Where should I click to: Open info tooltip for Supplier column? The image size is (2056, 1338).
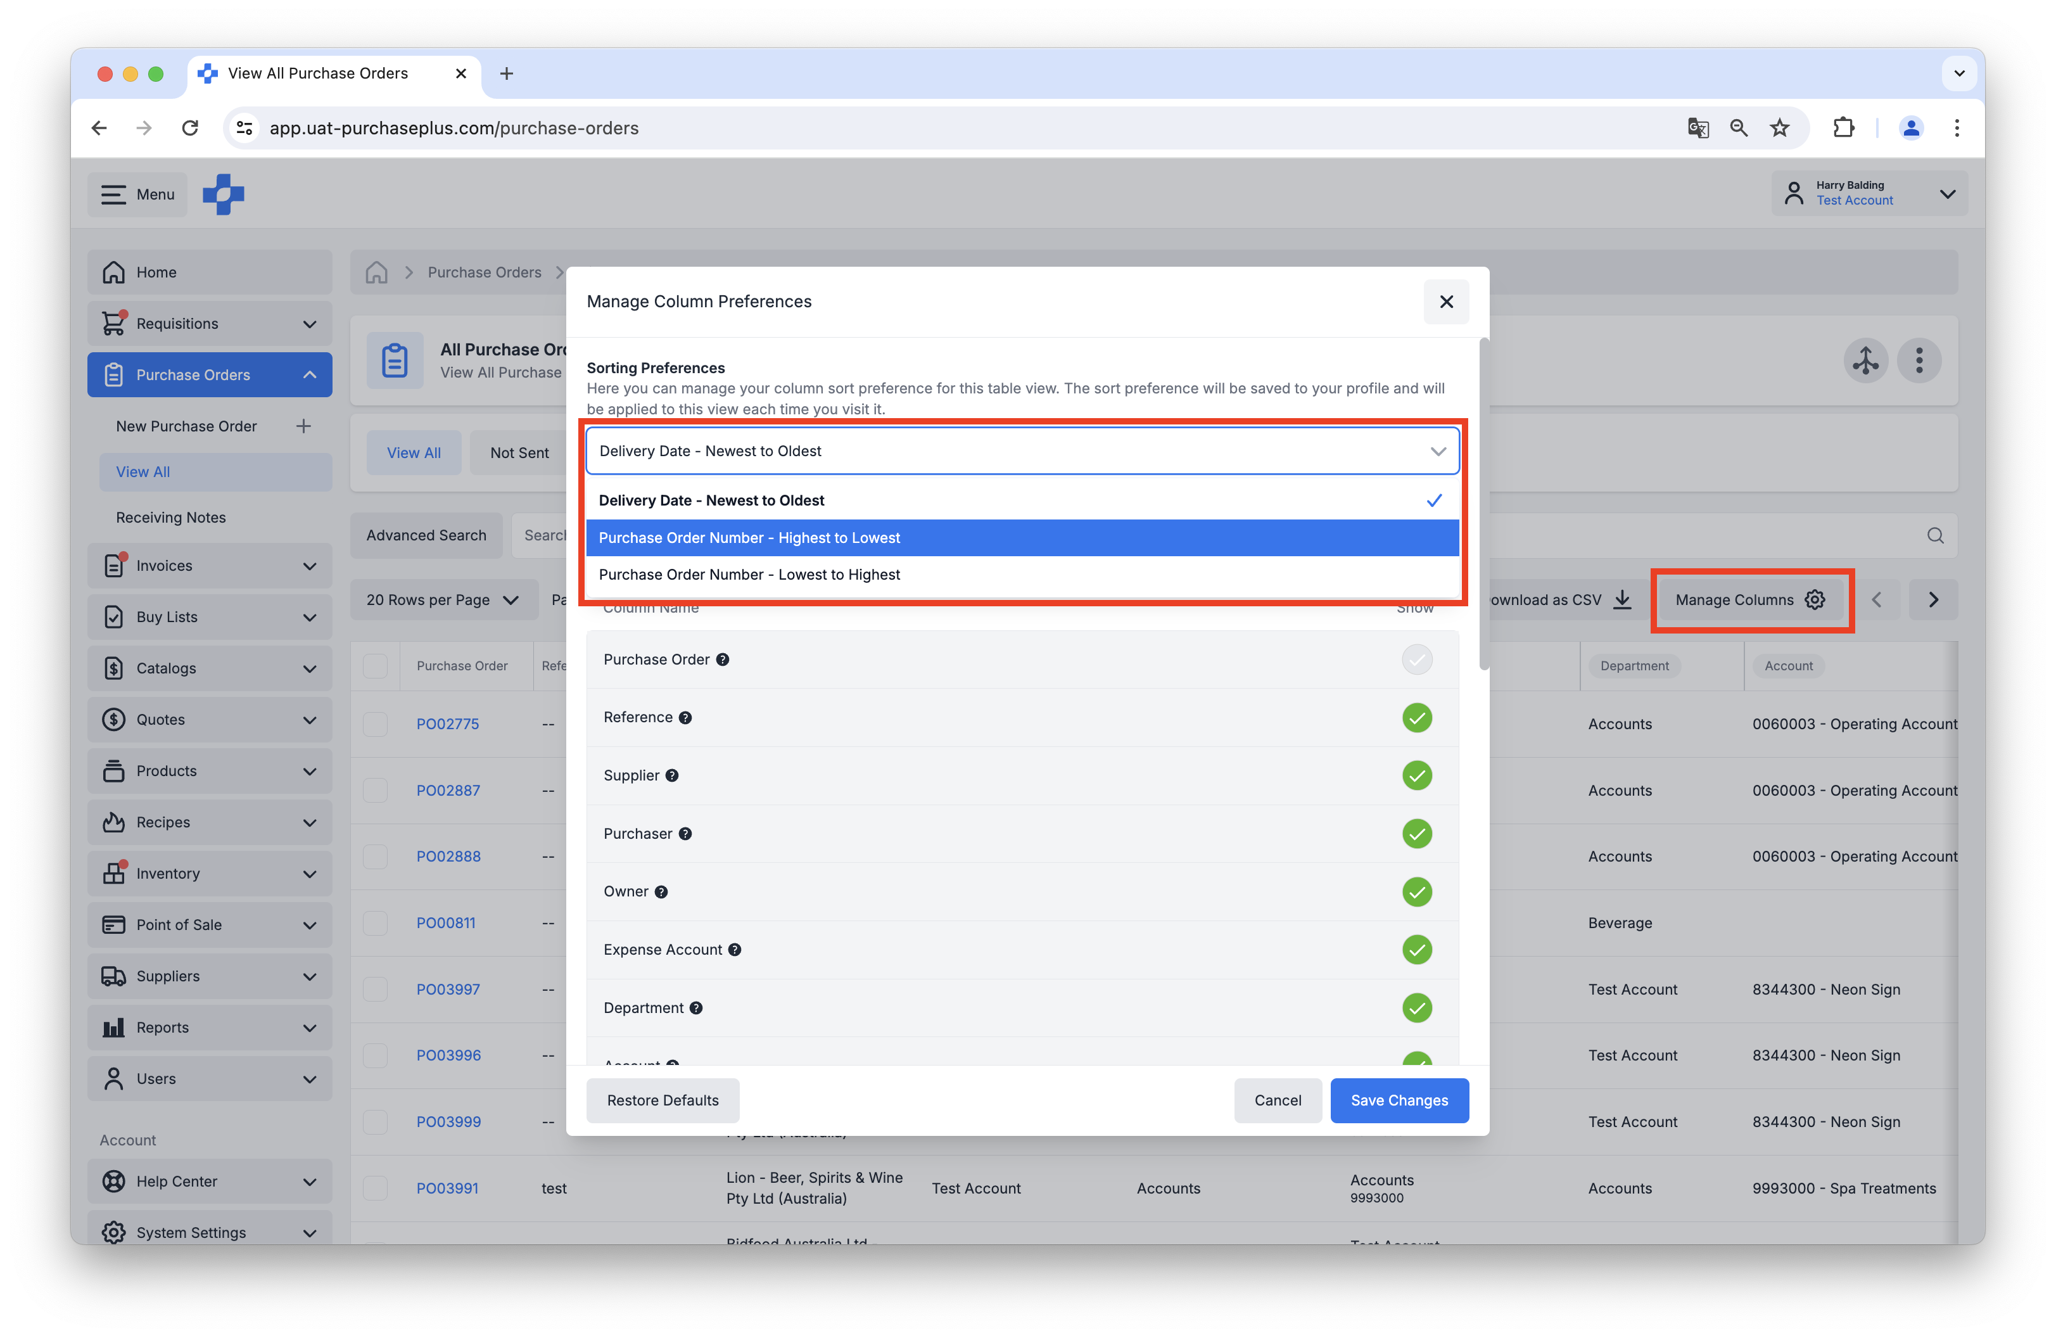pos(672,775)
